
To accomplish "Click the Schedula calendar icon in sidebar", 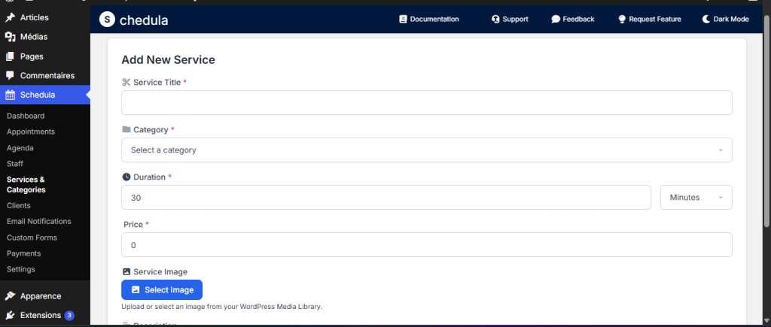I will click(x=10, y=95).
